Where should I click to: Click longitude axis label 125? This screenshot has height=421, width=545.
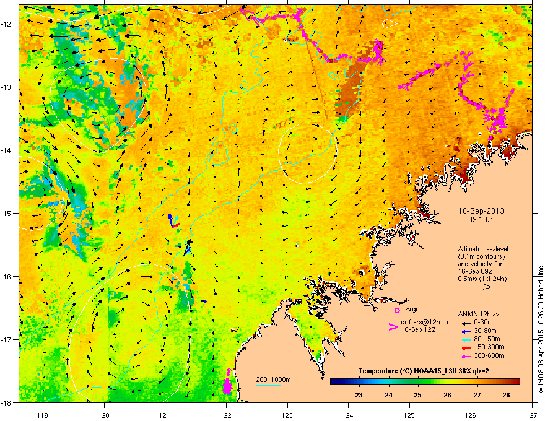point(410,415)
